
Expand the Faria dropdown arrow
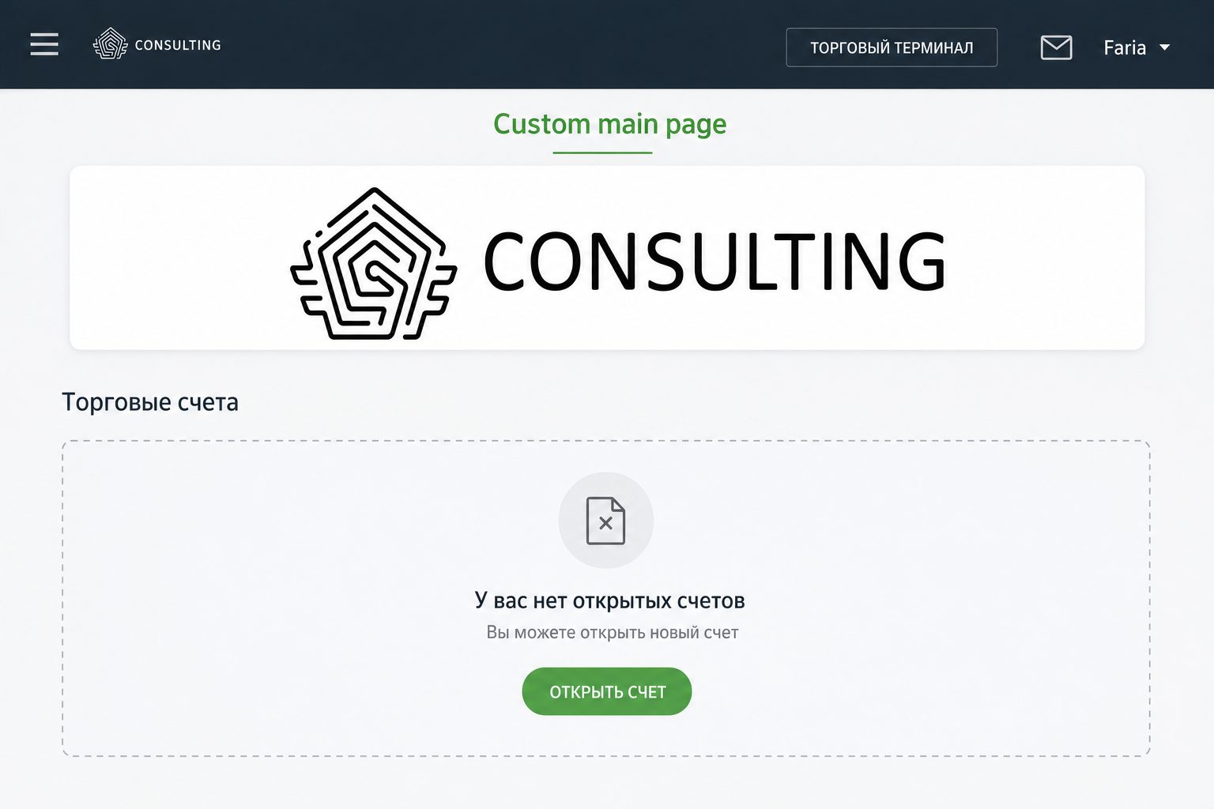point(1164,47)
